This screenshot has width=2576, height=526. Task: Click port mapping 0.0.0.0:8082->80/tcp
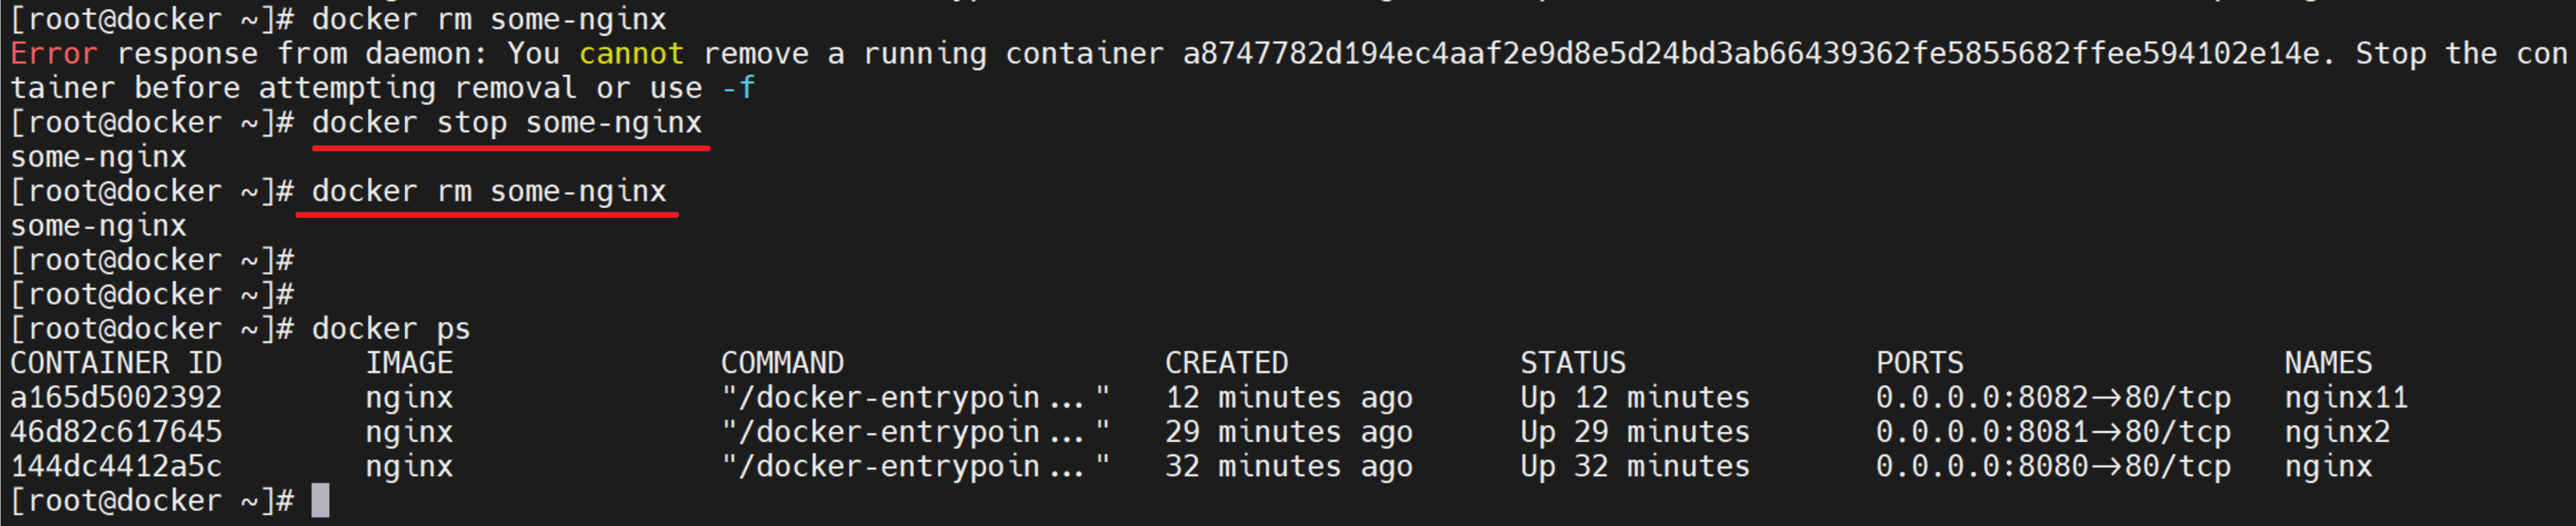tap(2052, 397)
